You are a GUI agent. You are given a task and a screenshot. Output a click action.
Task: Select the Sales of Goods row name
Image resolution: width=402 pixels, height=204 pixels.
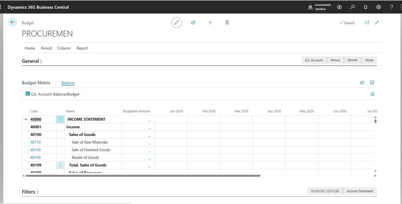[x=82, y=134]
